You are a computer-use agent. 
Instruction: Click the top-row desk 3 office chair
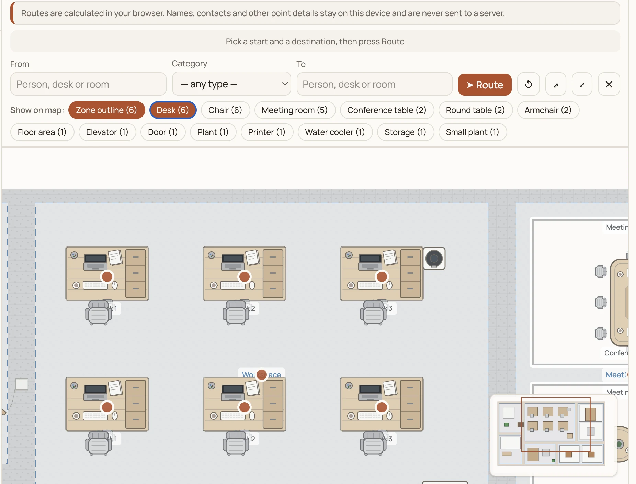[373, 312]
